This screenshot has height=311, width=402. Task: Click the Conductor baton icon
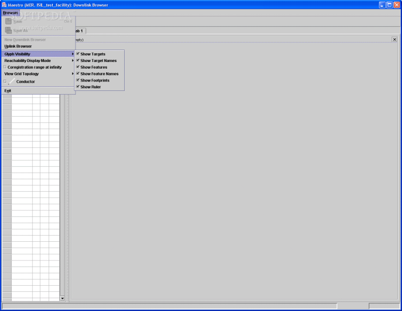(11, 82)
